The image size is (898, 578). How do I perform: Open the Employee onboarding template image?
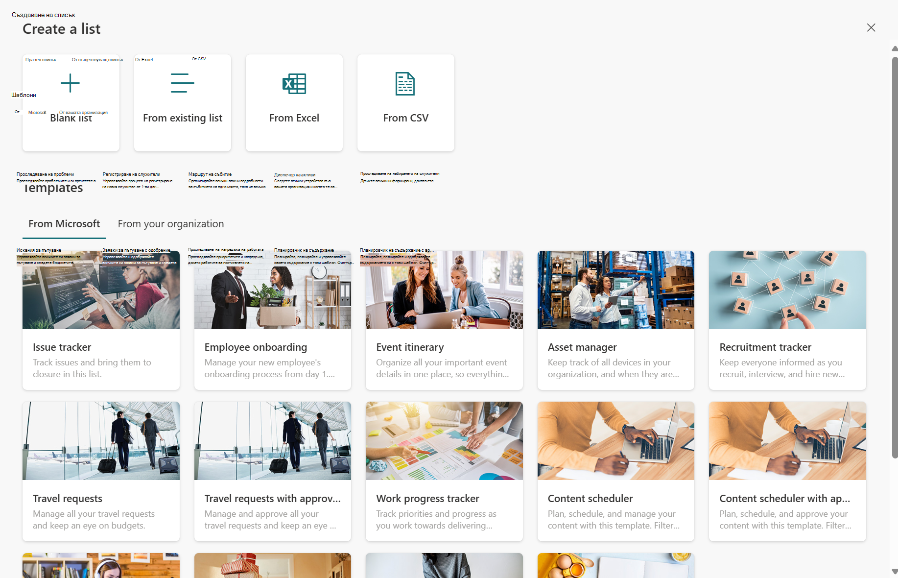pos(273,290)
